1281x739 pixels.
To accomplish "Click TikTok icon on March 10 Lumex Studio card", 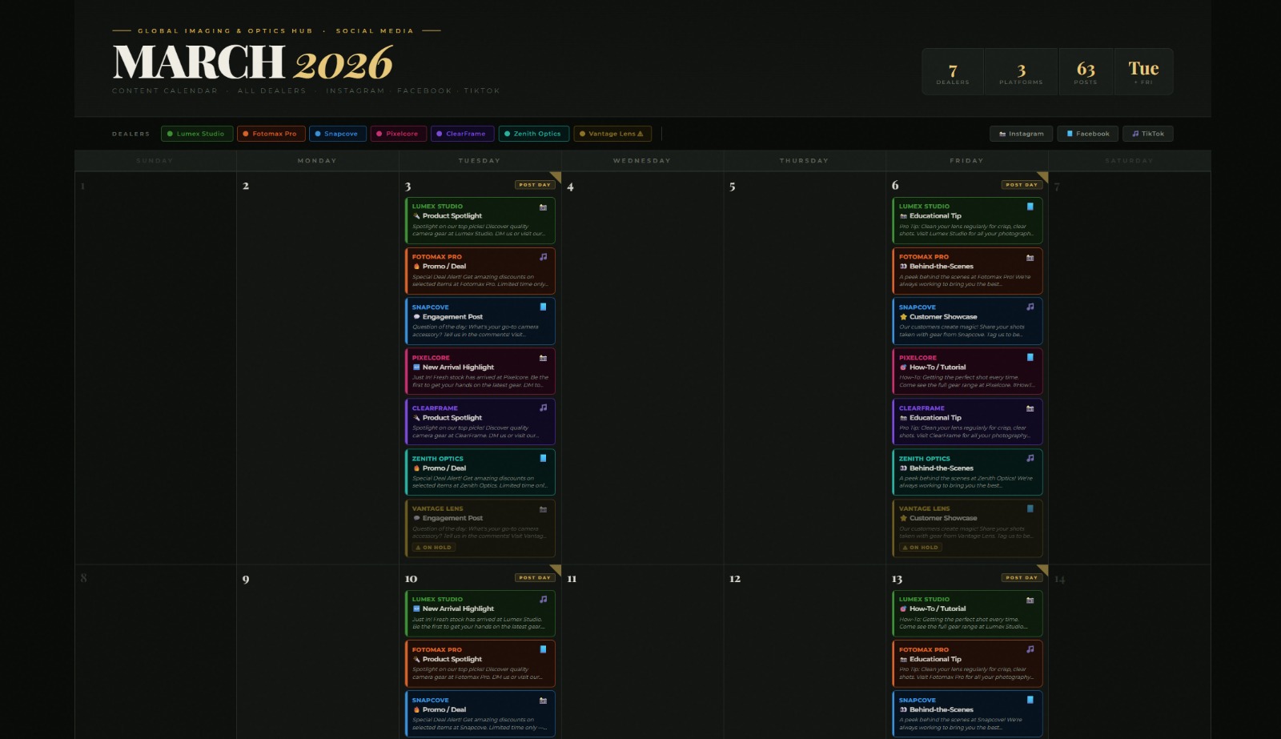I will click(543, 599).
